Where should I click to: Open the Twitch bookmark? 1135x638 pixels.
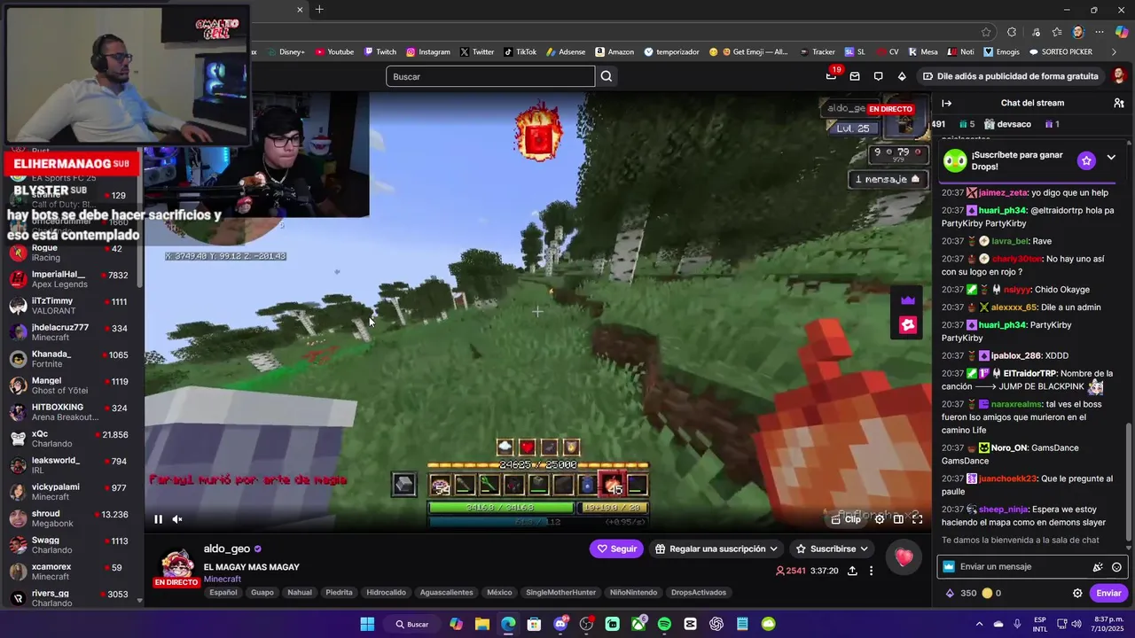380,51
